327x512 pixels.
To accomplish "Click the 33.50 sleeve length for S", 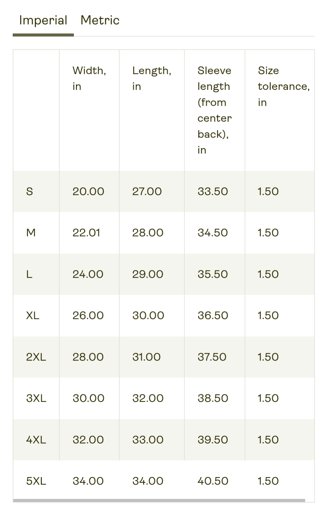I will point(213,192).
